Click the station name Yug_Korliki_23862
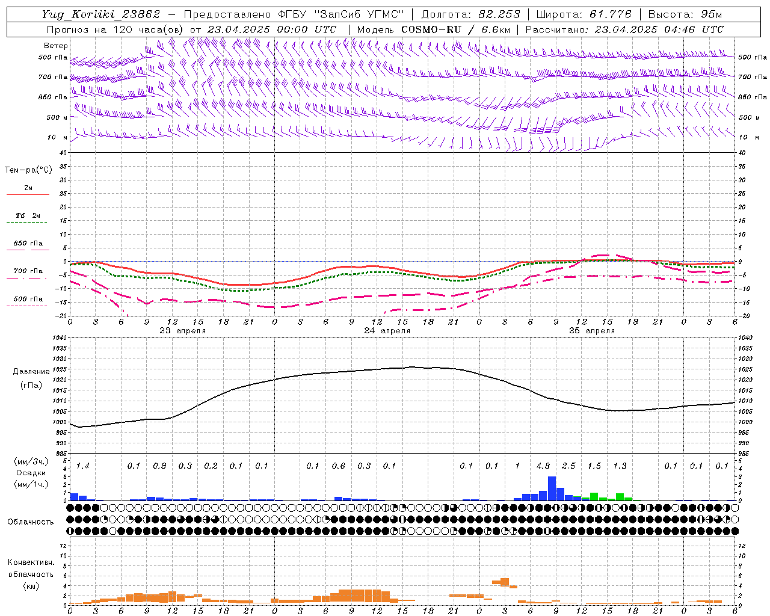This screenshot has height=616, width=770. click(x=100, y=14)
